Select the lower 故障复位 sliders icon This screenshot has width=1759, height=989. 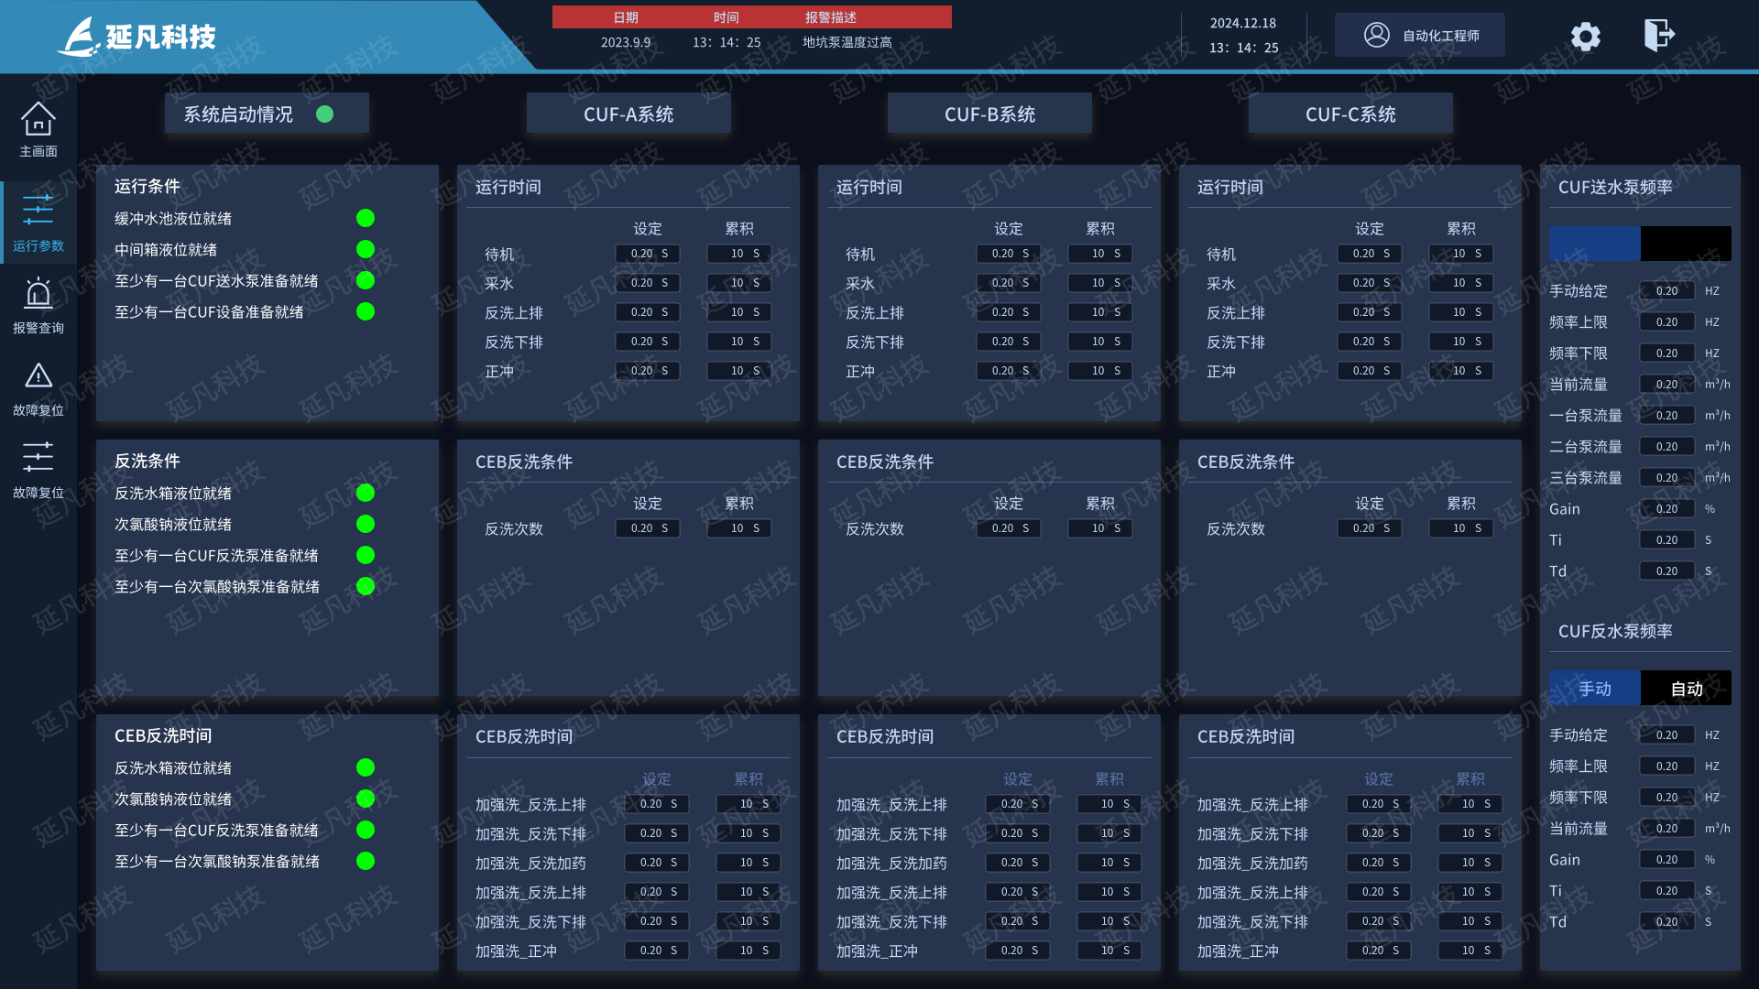[x=38, y=467]
